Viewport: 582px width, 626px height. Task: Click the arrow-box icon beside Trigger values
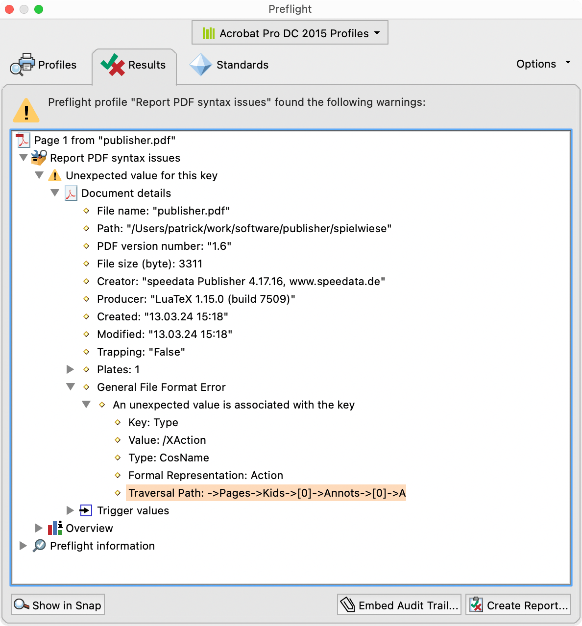click(x=86, y=510)
